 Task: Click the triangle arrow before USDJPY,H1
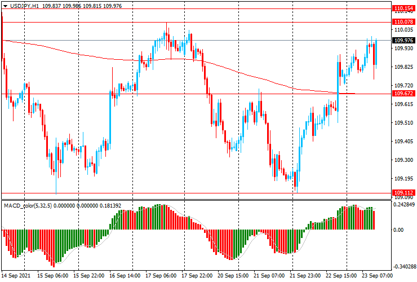point(5,6)
